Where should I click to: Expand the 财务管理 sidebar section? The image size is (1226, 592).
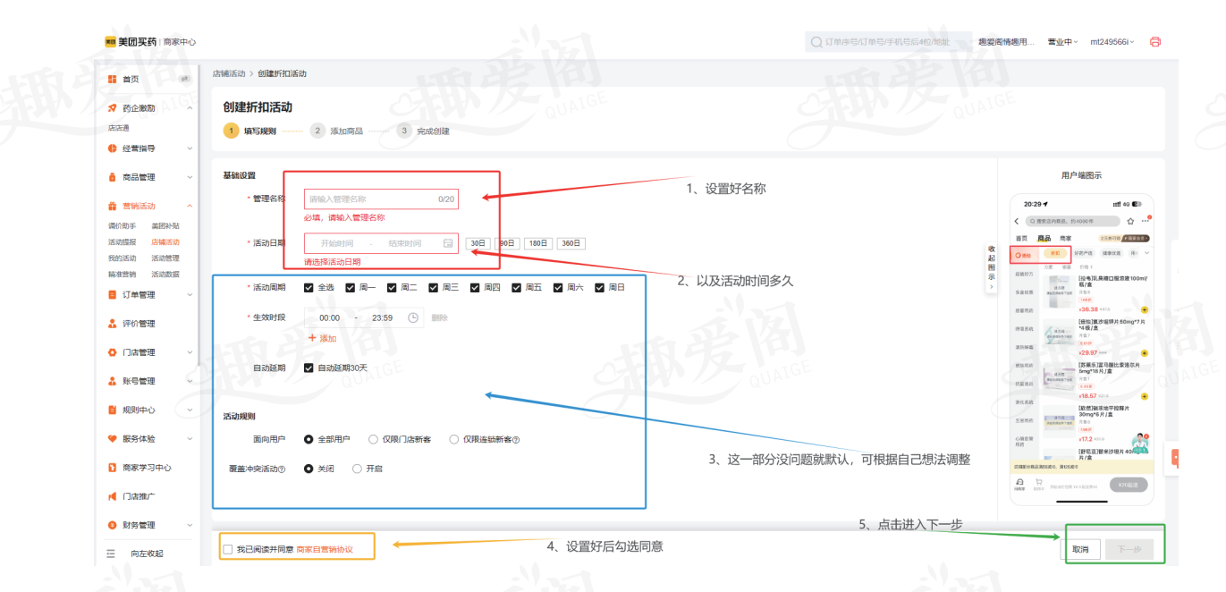189,525
